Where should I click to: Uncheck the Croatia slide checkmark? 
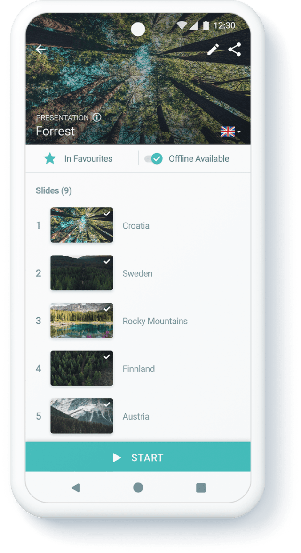107,214
